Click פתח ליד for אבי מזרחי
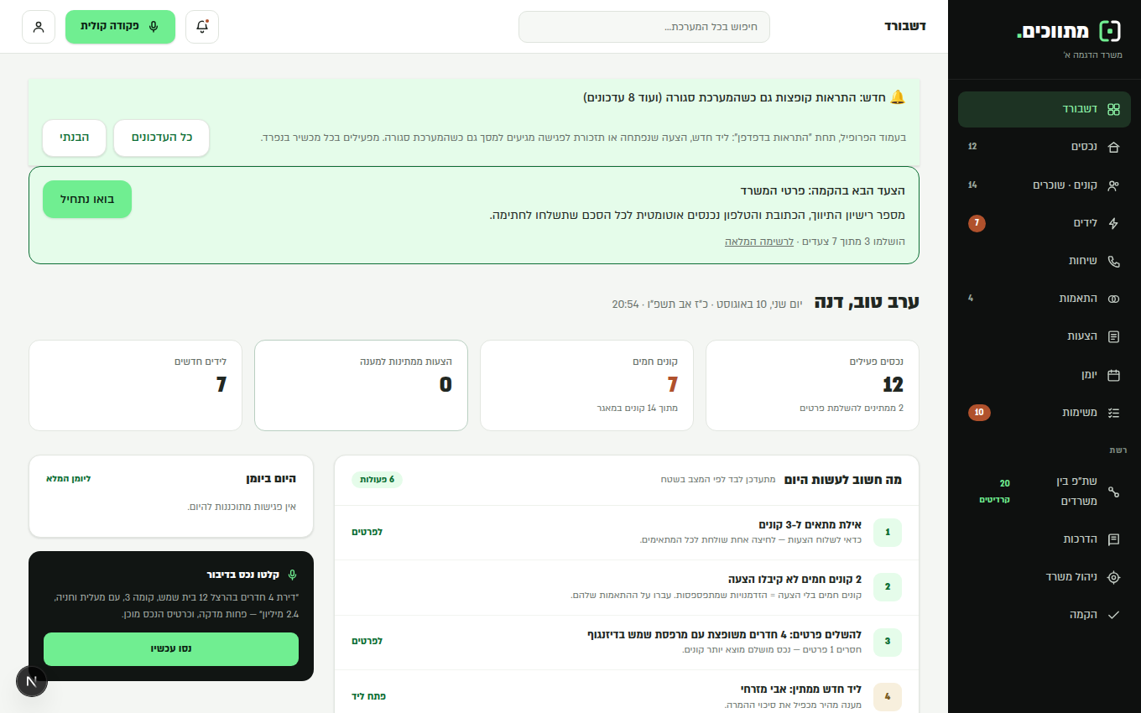 click(368, 696)
